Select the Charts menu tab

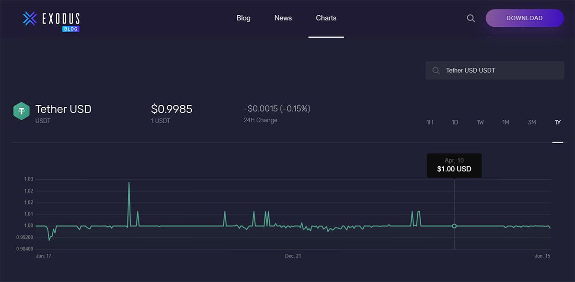[326, 18]
